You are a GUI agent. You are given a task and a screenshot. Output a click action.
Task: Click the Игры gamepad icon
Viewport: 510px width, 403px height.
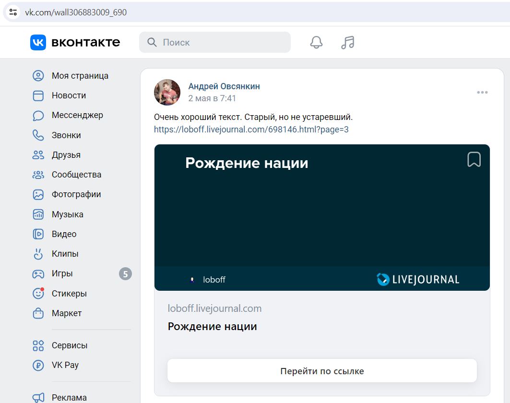pos(38,274)
